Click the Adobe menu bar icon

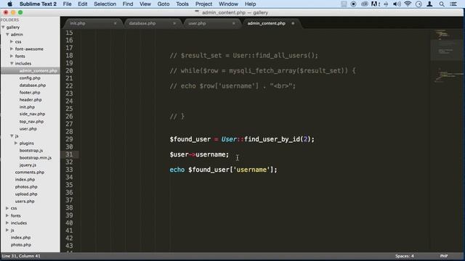click(375, 4)
